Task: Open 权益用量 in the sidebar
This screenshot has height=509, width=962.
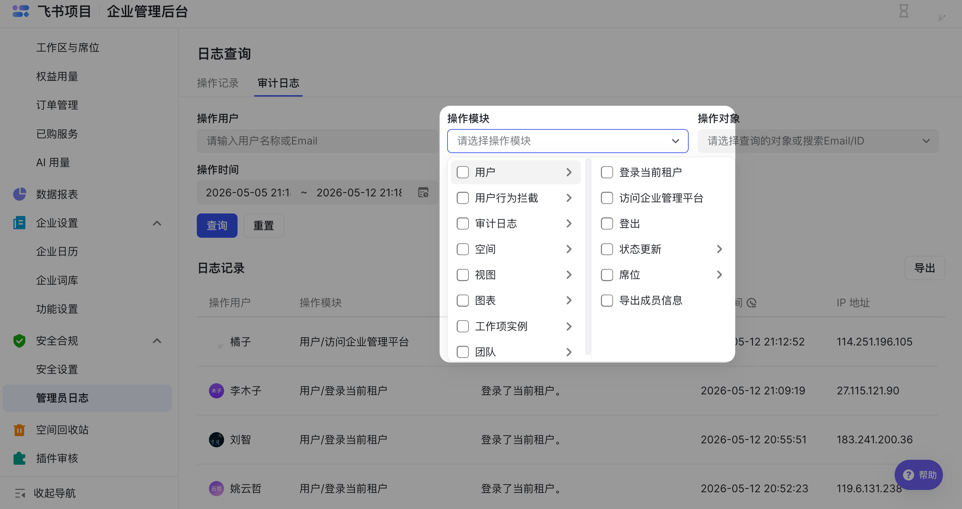Action: 57,76
